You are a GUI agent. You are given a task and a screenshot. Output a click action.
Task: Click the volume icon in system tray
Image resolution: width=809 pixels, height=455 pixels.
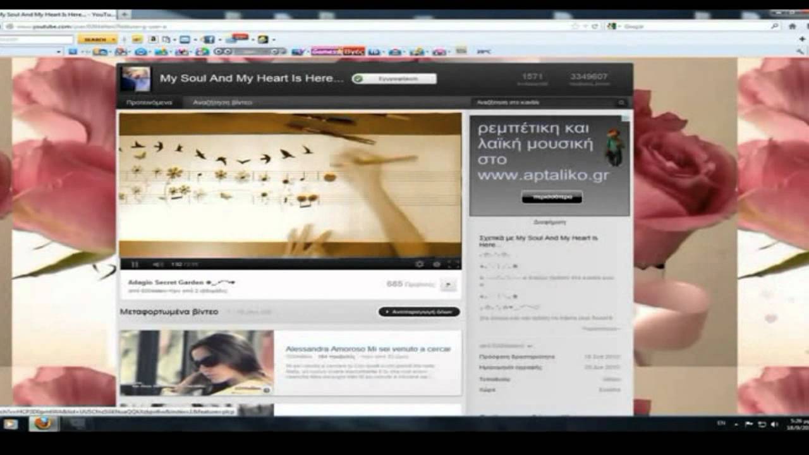[775, 424]
